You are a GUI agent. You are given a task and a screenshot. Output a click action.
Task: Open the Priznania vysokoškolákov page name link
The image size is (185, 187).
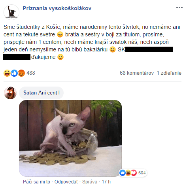(x=57, y=8)
